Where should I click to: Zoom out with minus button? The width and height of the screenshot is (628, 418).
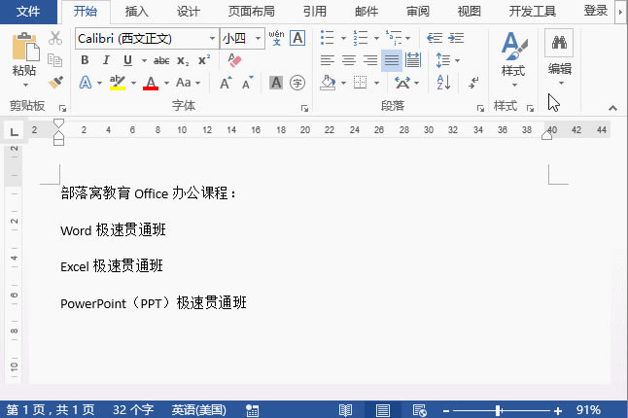pos(446,411)
